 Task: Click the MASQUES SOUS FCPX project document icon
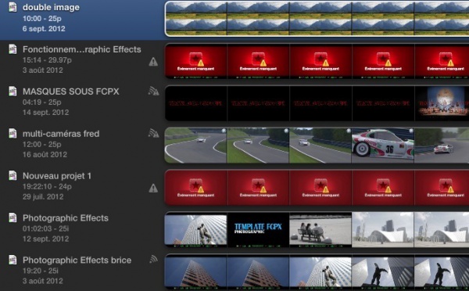click(13, 91)
